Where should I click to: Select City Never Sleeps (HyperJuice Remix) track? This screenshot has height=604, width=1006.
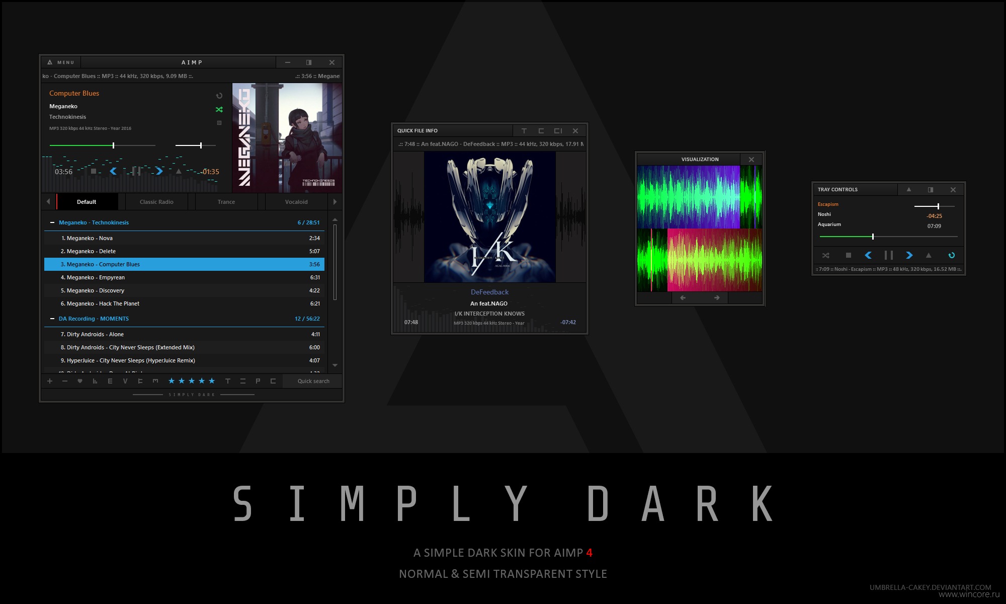pos(184,360)
